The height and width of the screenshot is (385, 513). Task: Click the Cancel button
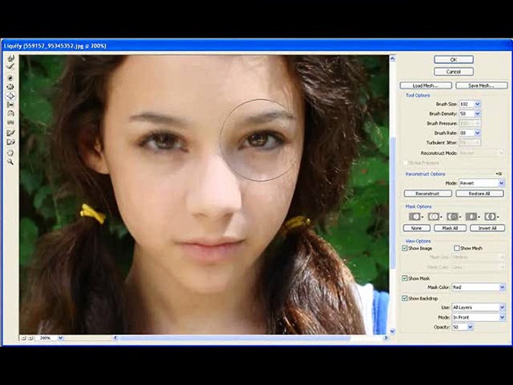[454, 72]
